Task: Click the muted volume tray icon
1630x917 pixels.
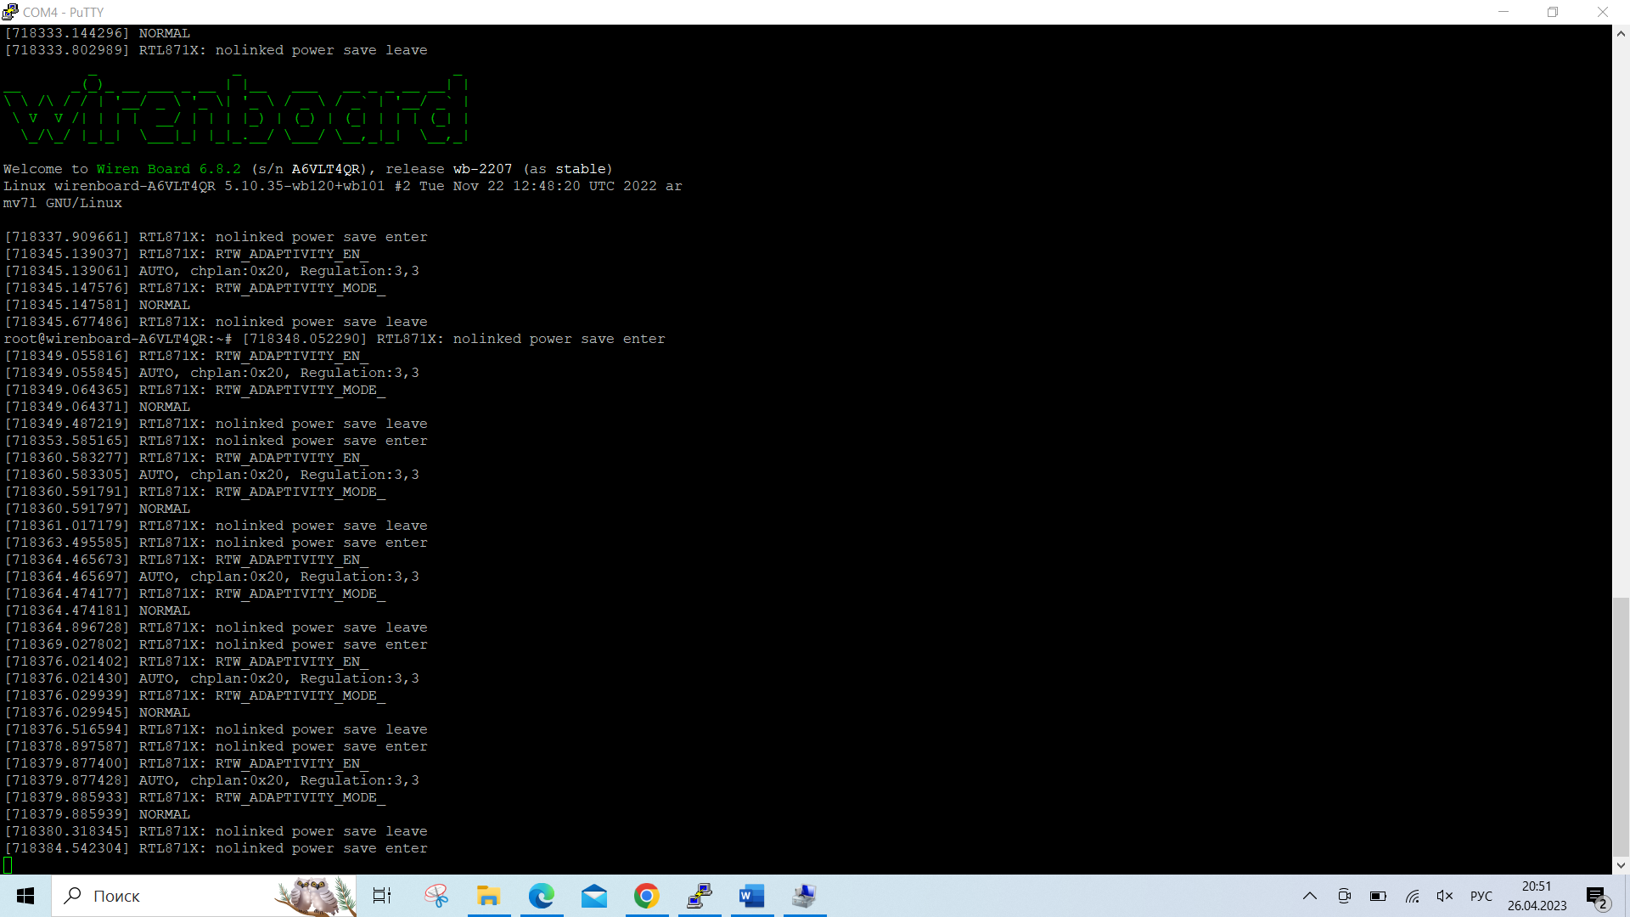Action: tap(1445, 896)
